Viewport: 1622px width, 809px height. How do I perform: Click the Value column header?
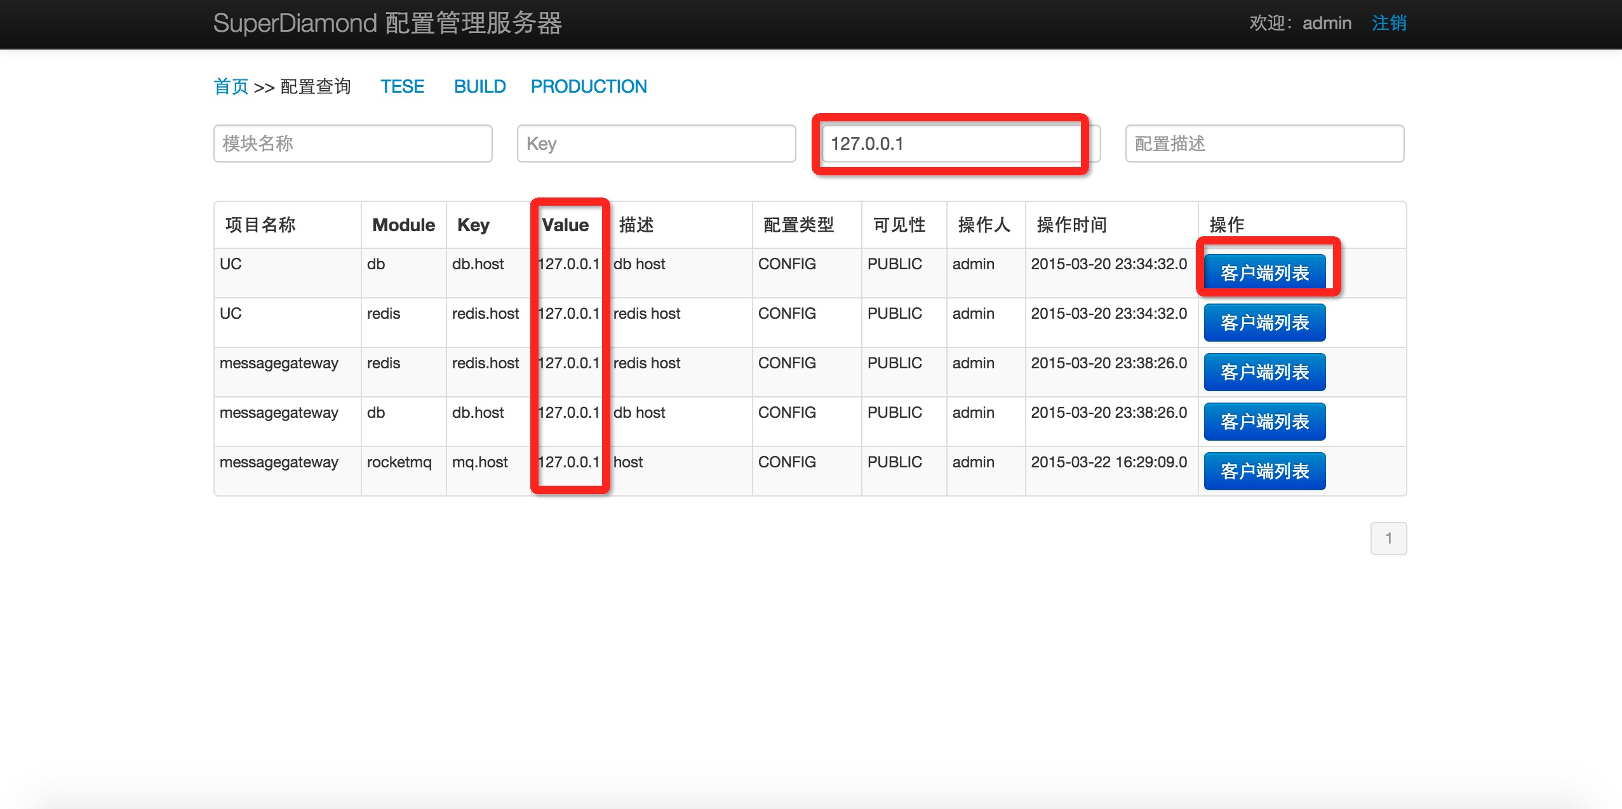pyautogui.click(x=565, y=225)
